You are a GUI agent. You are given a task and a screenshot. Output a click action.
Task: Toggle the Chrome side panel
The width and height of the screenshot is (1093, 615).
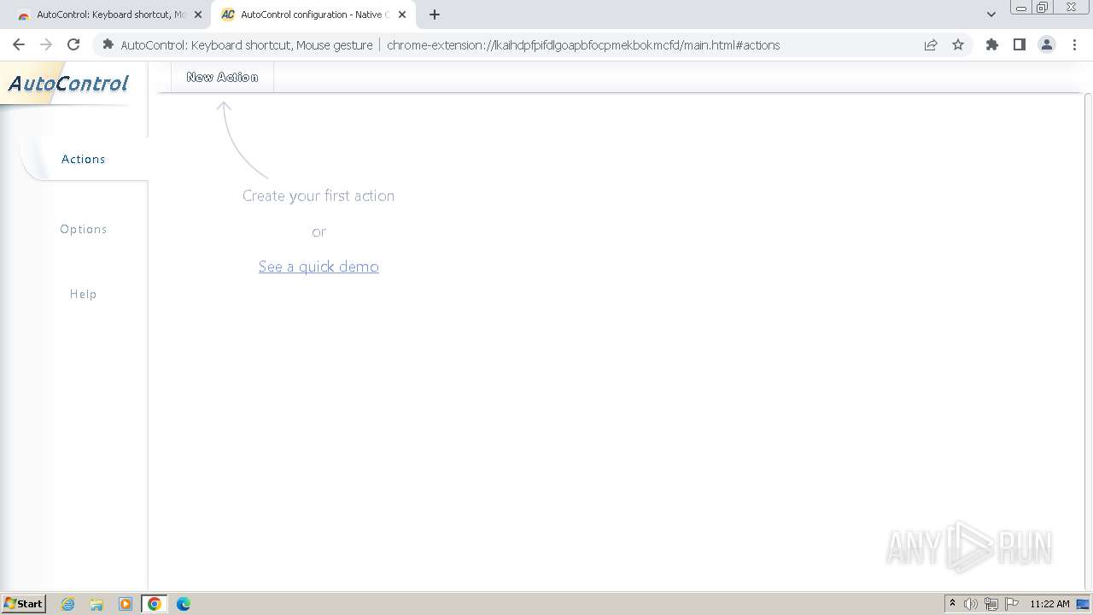click(x=1020, y=44)
